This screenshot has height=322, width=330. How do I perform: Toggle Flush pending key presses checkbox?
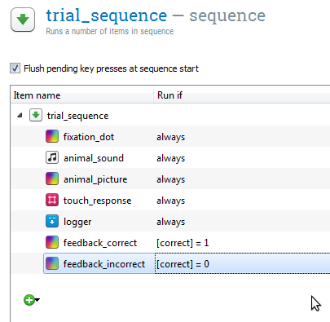point(15,68)
